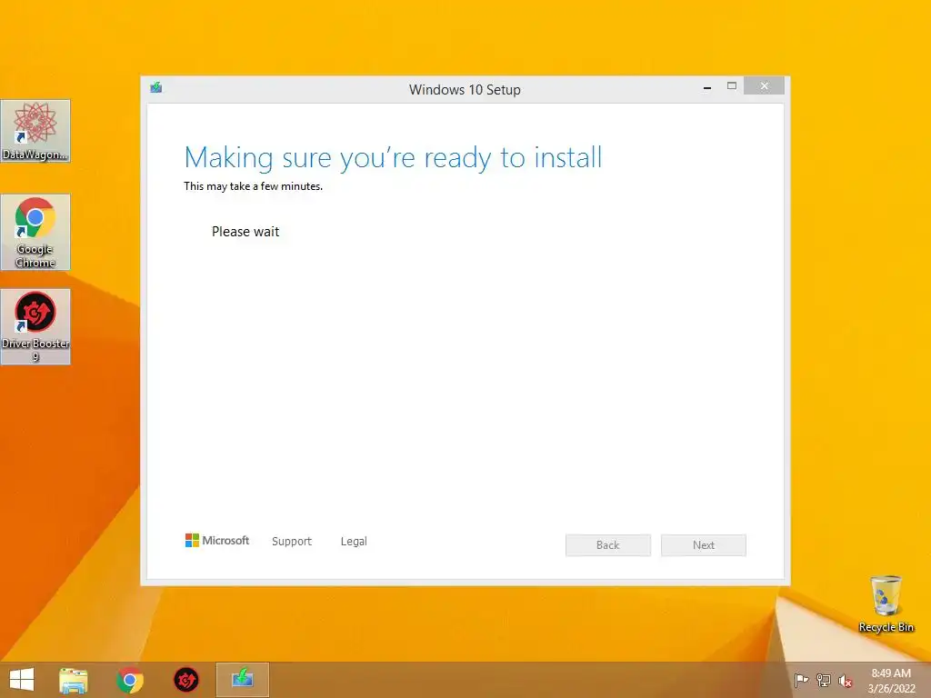Open File Explorer from the taskbar
Screen dimensions: 931x698
pyautogui.click(x=74, y=680)
